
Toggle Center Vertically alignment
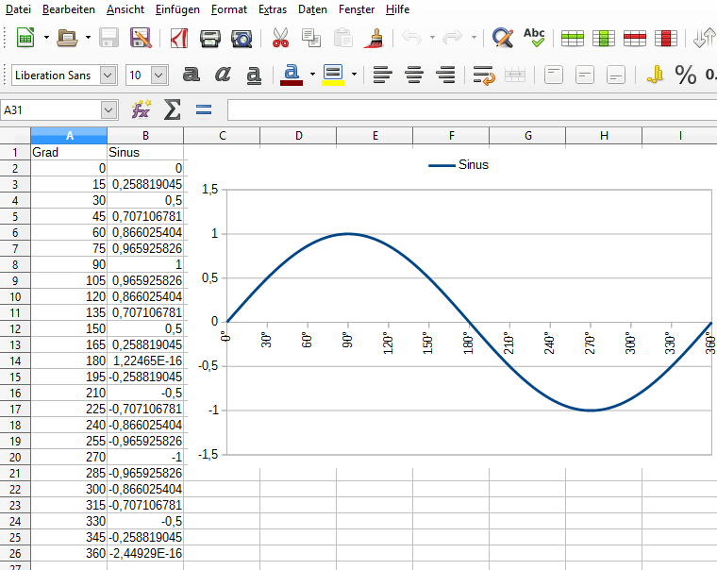click(585, 75)
